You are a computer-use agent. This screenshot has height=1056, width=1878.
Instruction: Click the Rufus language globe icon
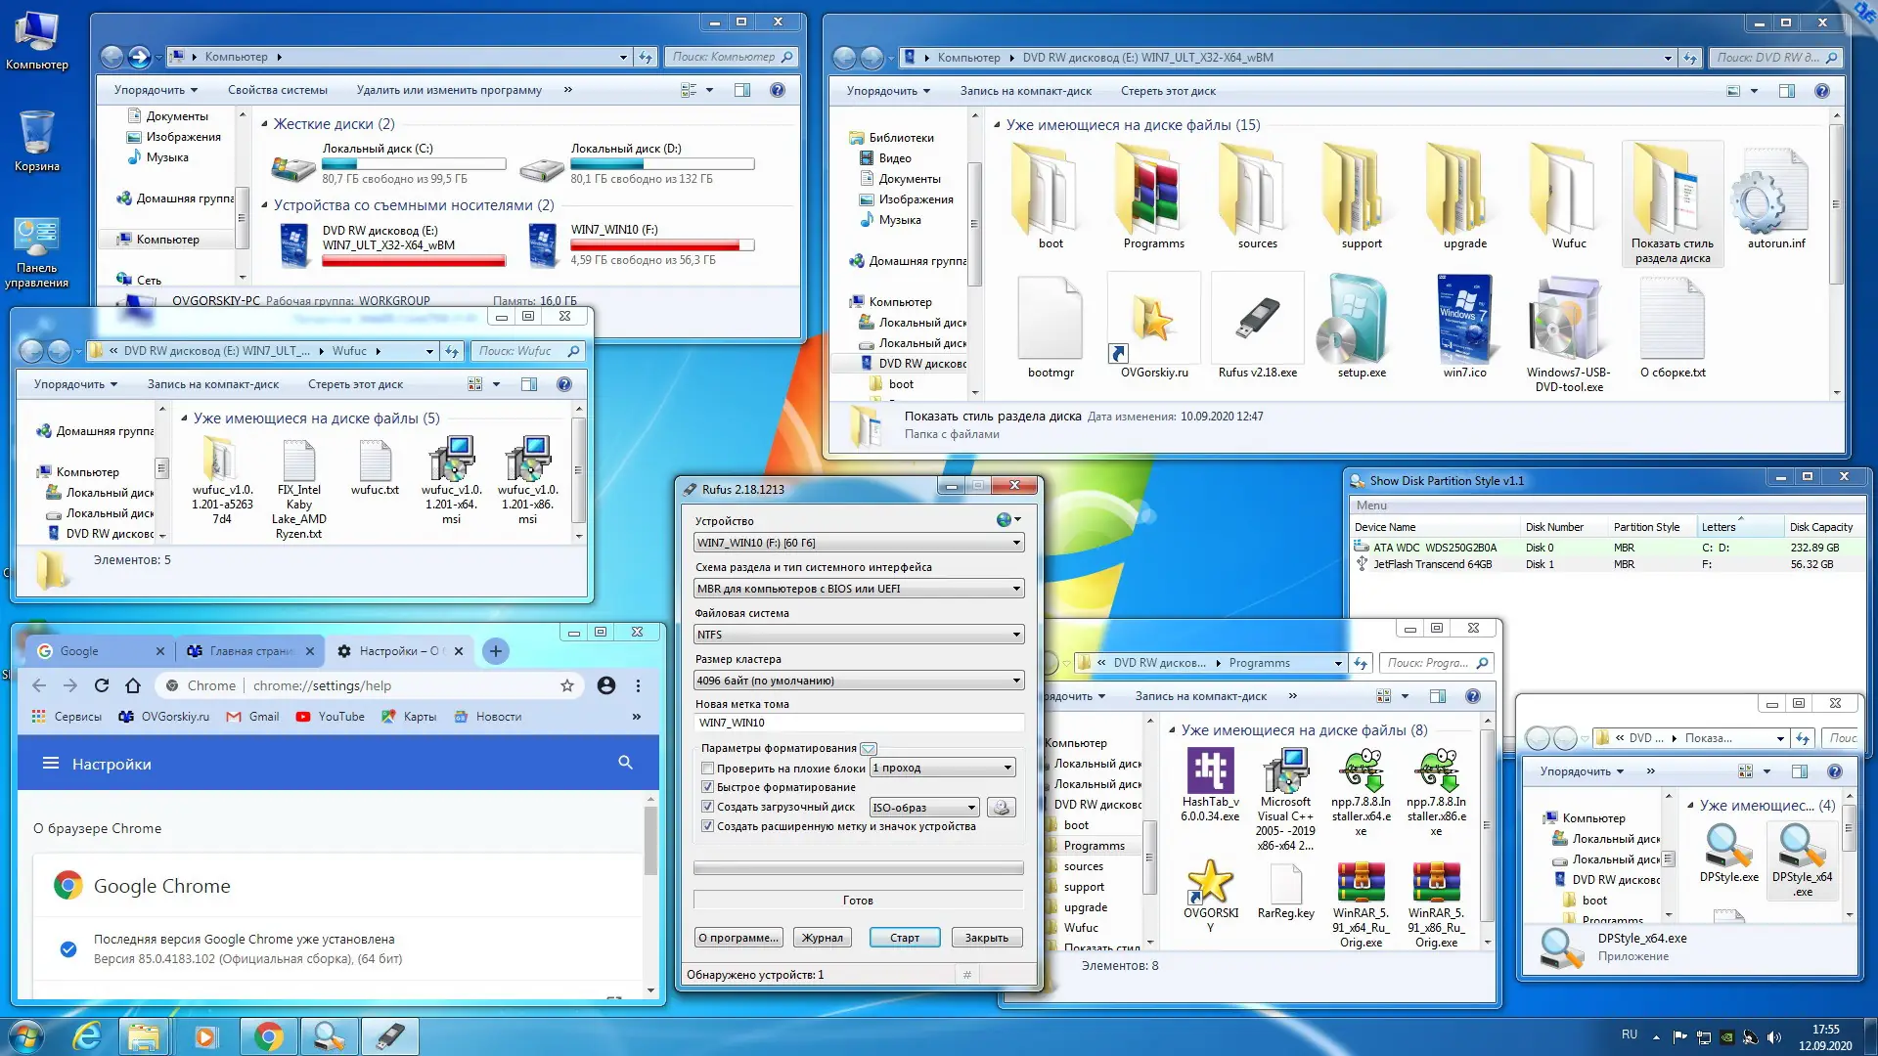1004,520
